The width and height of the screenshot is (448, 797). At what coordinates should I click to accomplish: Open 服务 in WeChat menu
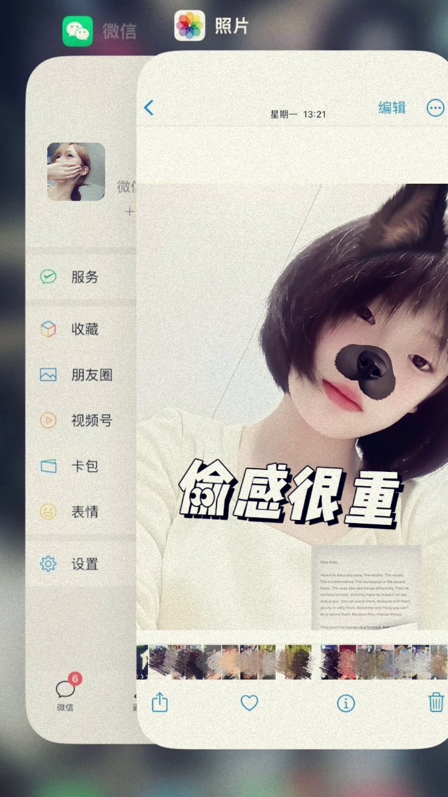tap(85, 277)
